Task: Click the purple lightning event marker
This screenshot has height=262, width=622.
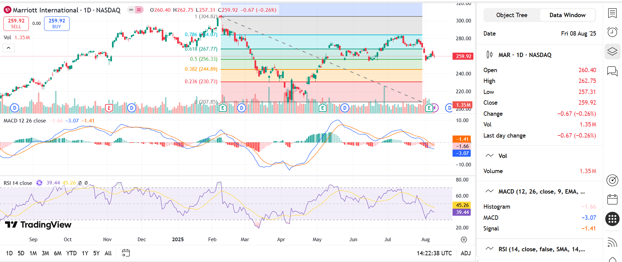Action: 435,108
